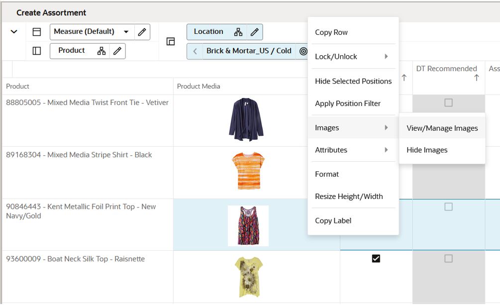
Task: Click the Product hierarchy icon
Action: tap(101, 51)
